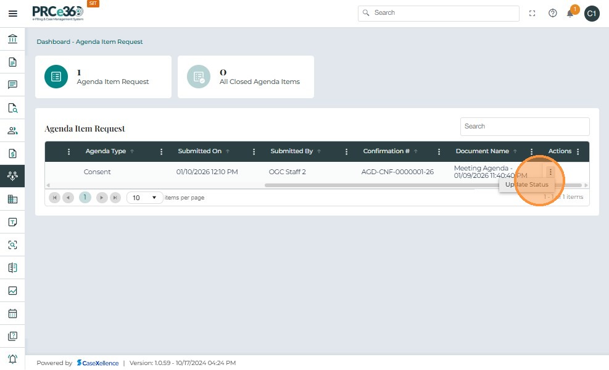Click the Meeting Agenda document name cell
This screenshot has width=609, height=370.
pyautogui.click(x=491, y=172)
